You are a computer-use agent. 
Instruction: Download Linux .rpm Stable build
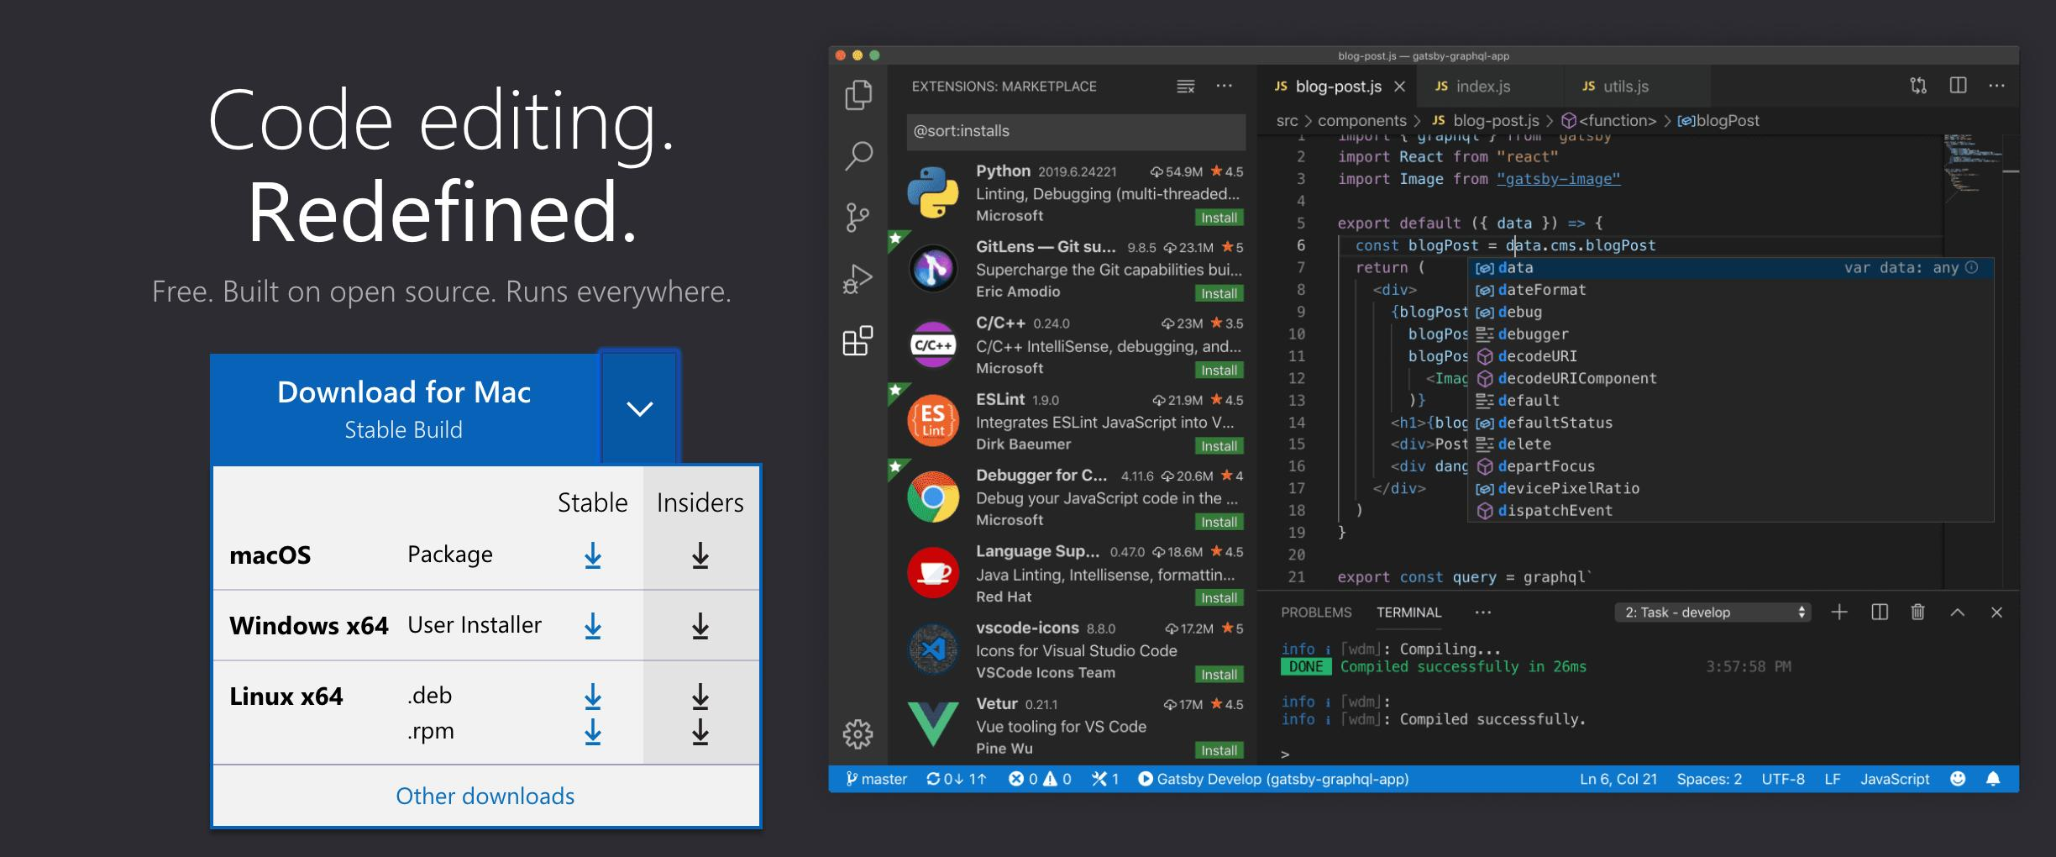coord(593,731)
